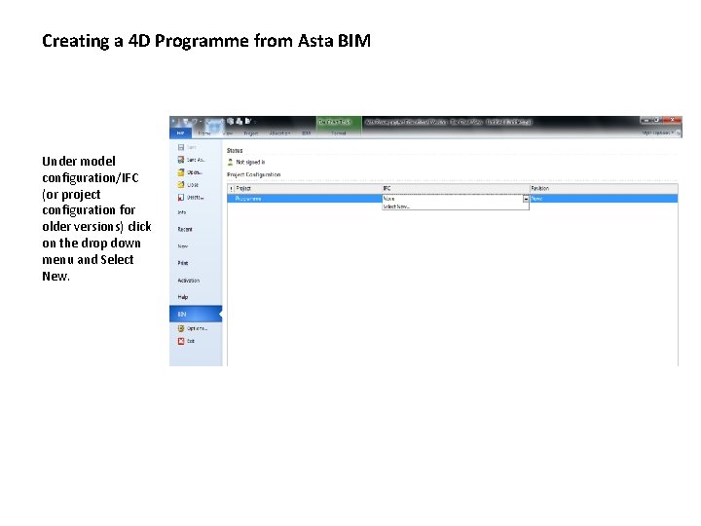Click the Save disk icon in backstage menu
This screenshot has height=526, width=701.
[x=181, y=147]
